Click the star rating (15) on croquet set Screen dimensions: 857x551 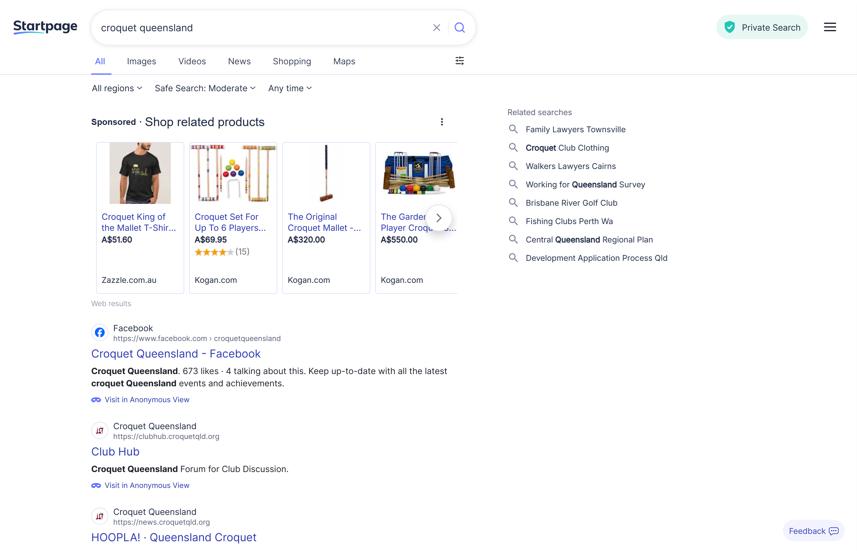point(222,252)
